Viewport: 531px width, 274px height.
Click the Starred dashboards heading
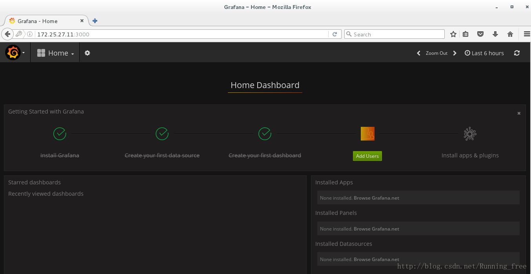click(35, 182)
